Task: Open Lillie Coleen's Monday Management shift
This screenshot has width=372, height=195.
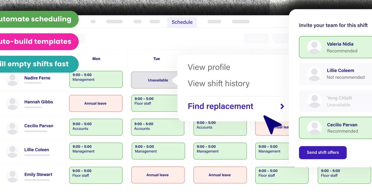Action: (x=96, y=151)
